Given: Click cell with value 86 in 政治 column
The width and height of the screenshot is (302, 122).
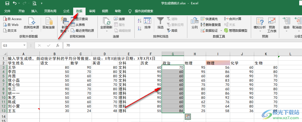Looking at the screenshot, I should pos(173,111).
